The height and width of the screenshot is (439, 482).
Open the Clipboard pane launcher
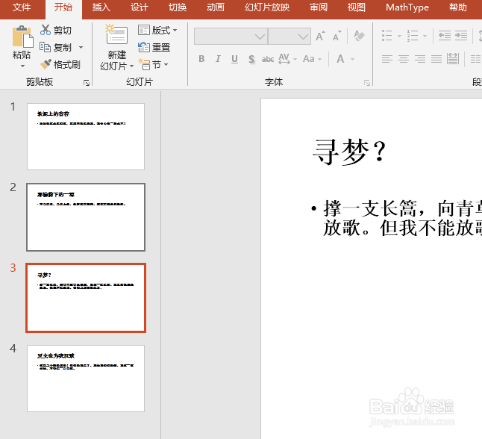coord(87,82)
